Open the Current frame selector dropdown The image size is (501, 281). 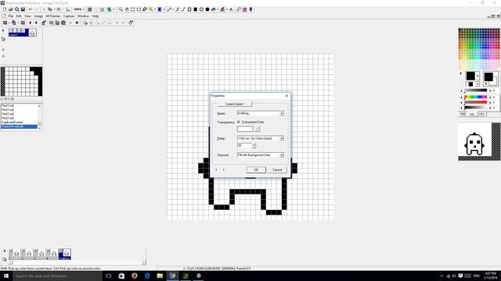tap(235, 104)
